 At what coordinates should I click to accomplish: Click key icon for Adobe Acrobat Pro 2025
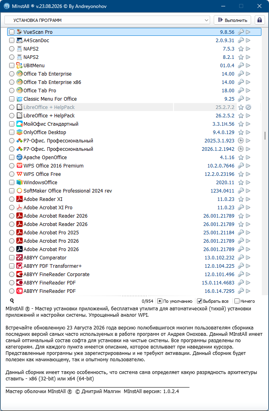pos(241,232)
